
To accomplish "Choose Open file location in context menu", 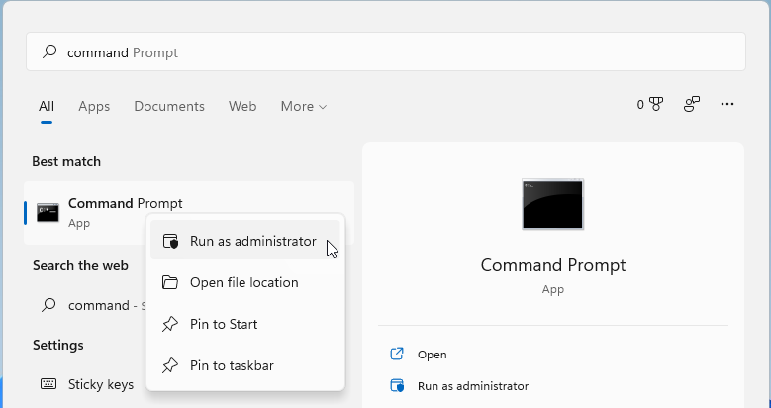I will [x=244, y=282].
